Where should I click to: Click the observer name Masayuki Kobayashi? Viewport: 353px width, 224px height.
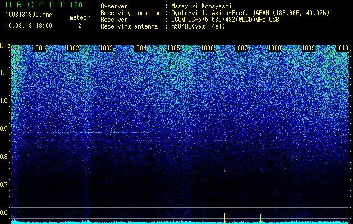tap(201, 6)
